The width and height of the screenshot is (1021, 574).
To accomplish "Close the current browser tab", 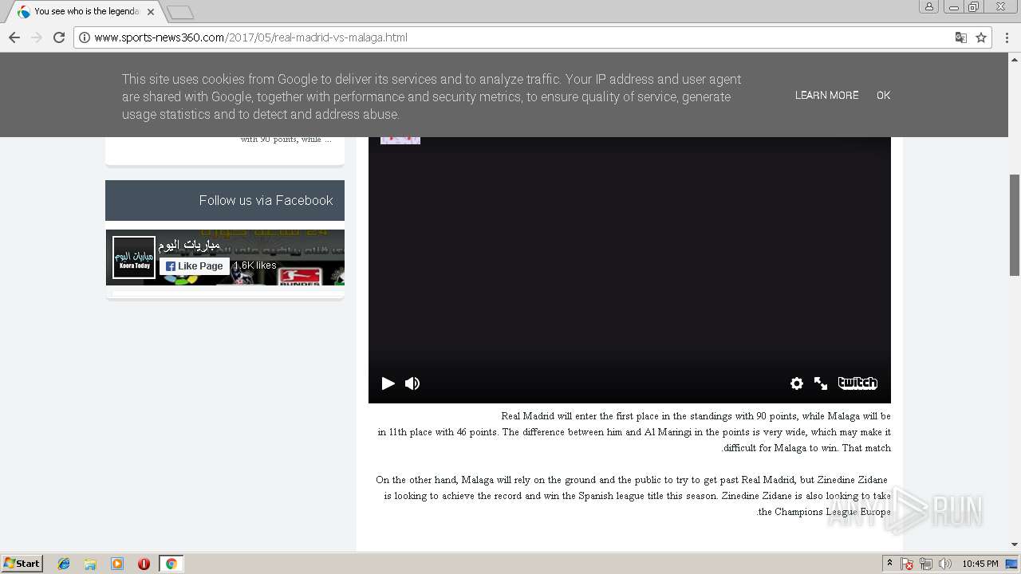I will [151, 12].
